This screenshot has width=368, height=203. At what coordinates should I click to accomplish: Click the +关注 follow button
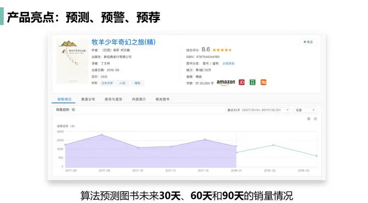point(308,42)
